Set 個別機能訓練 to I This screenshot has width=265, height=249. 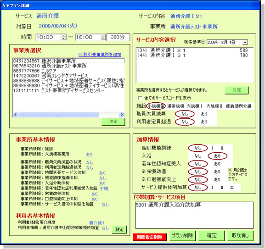coord(212,148)
